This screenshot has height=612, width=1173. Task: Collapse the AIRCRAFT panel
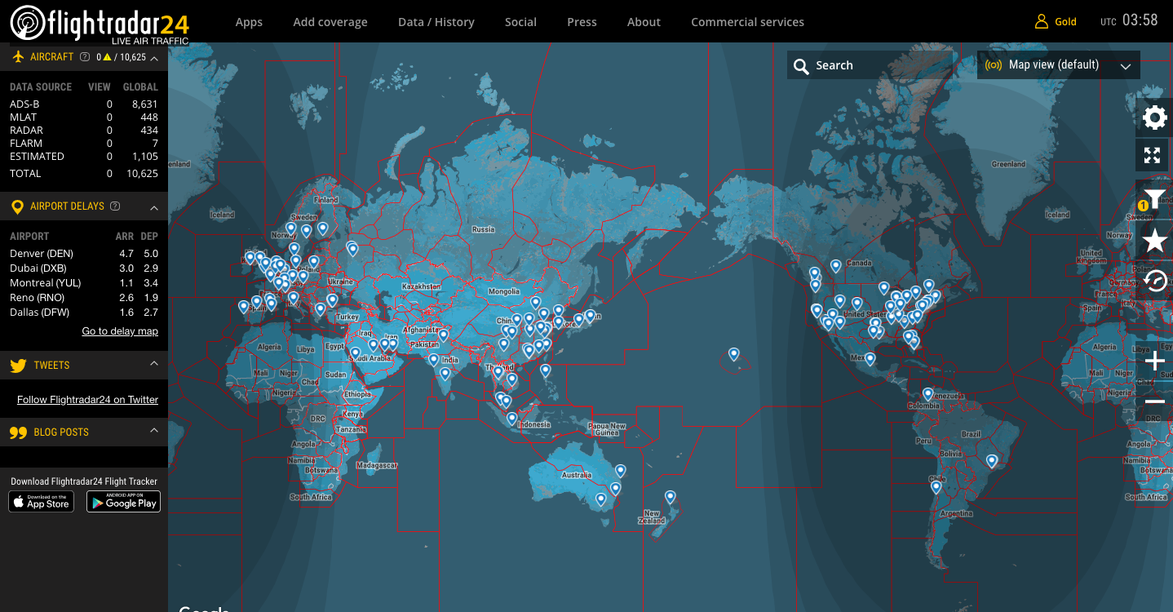click(153, 58)
